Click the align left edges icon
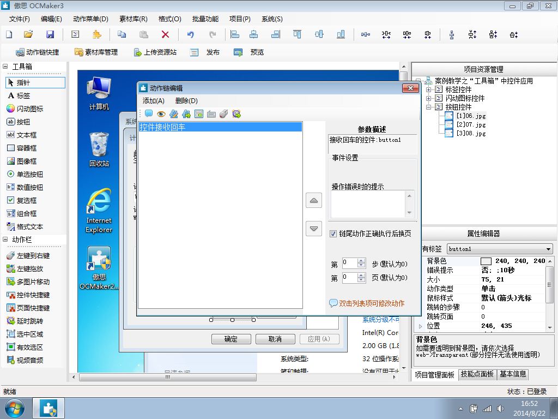This screenshot has width=558, height=419. (235, 34)
